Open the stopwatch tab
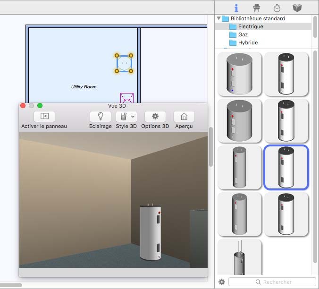 [x=277, y=8]
